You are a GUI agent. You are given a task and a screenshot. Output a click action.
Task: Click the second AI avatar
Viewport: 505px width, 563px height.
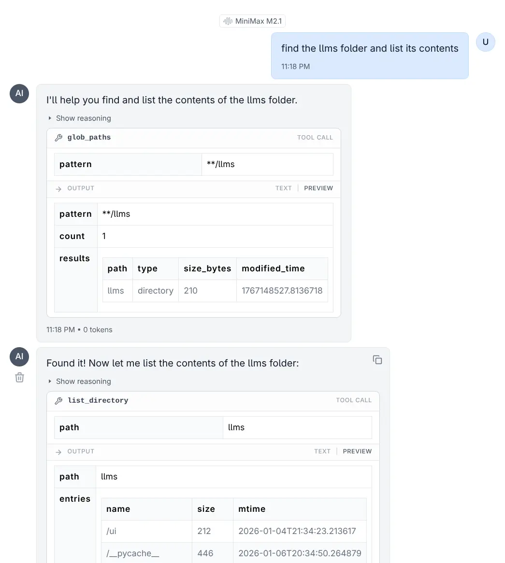[19, 356]
